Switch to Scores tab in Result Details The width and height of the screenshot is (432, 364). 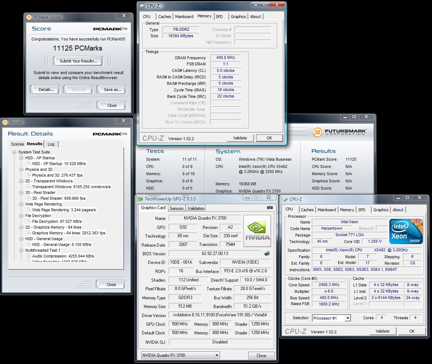tap(17, 144)
